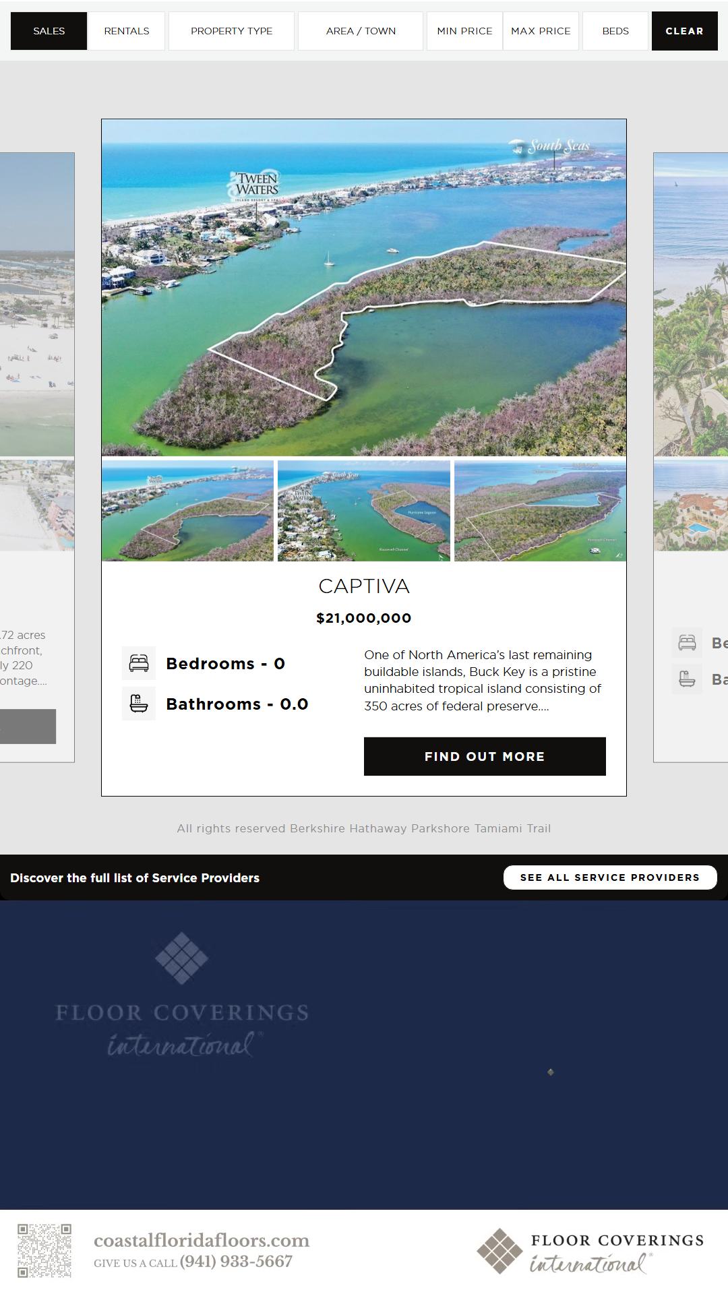This screenshot has width=728, height=1294.
Task: Click Find Out More for Captiva
Action: (x=485, y=756)
